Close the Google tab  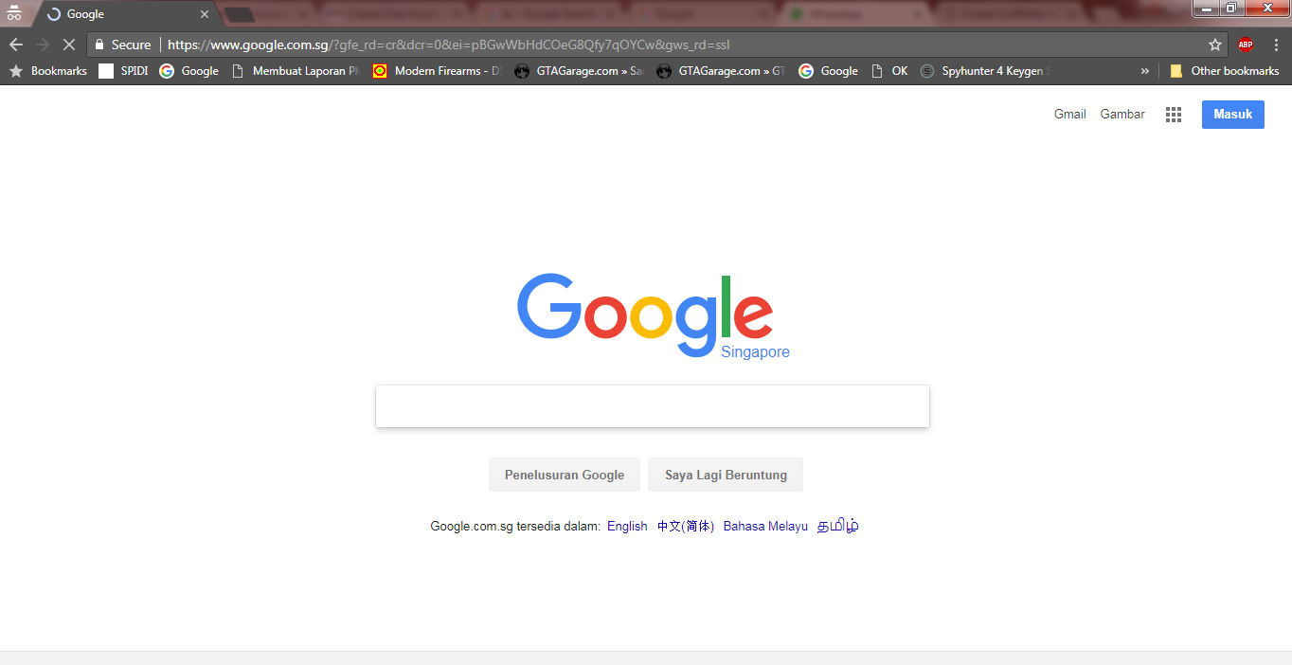coord(204,14)
